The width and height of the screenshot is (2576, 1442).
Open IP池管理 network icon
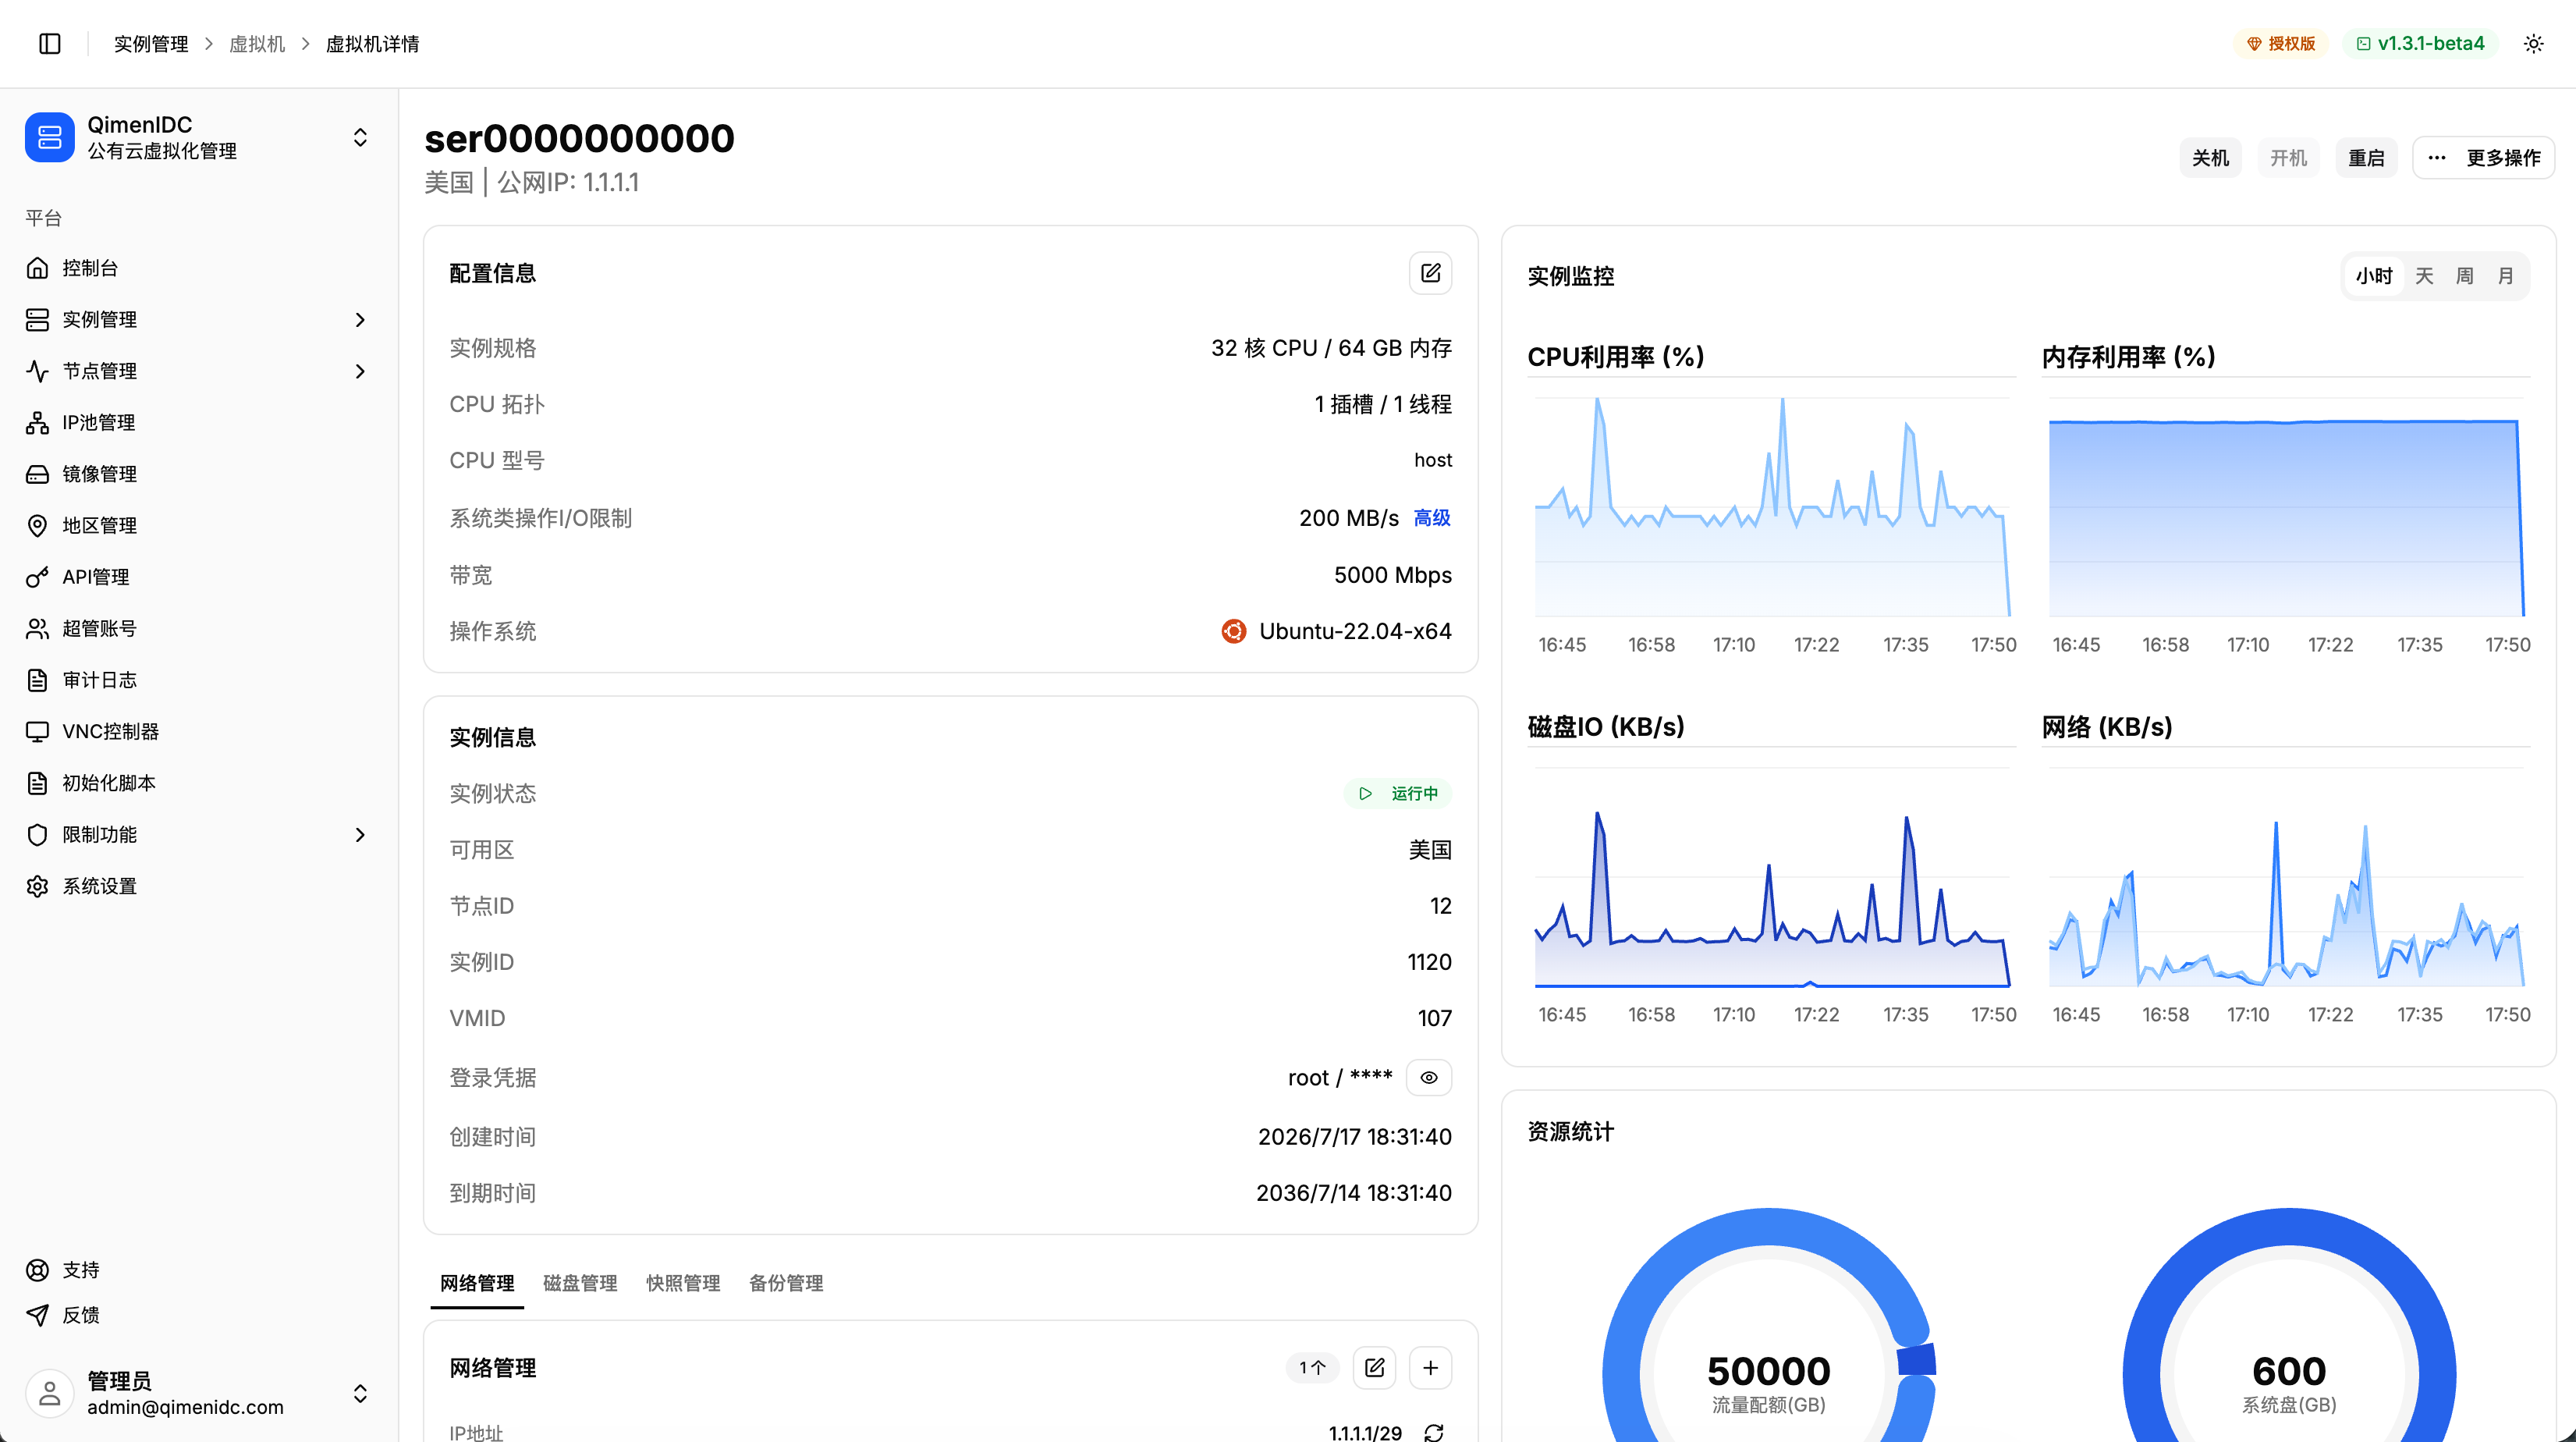click(37, 422)
